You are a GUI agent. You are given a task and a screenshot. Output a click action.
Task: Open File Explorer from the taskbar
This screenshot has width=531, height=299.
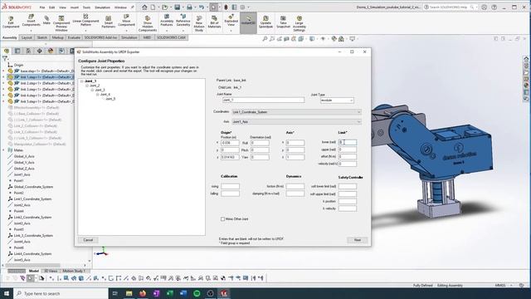pos(129,293)
